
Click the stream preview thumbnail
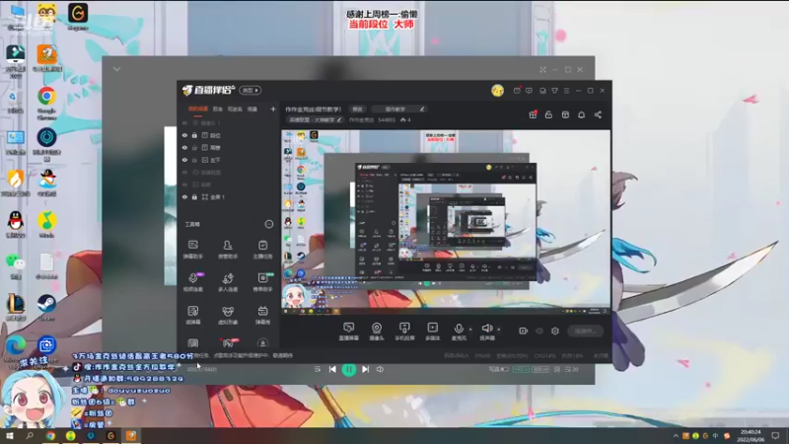tap(446, 222)
